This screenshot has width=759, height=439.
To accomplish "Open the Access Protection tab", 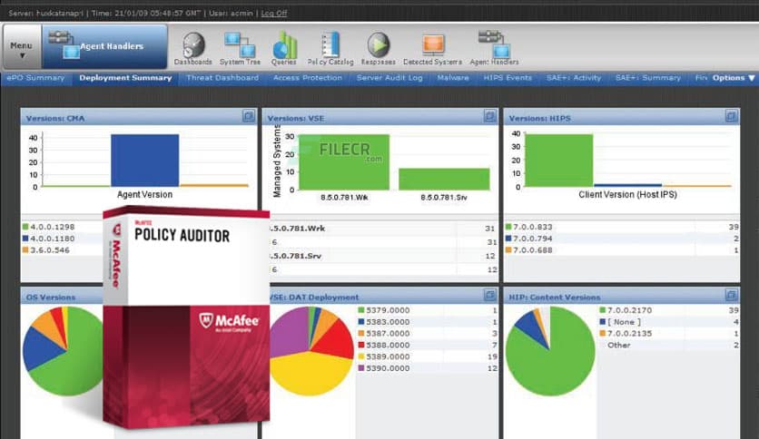I will click(308, 78).
